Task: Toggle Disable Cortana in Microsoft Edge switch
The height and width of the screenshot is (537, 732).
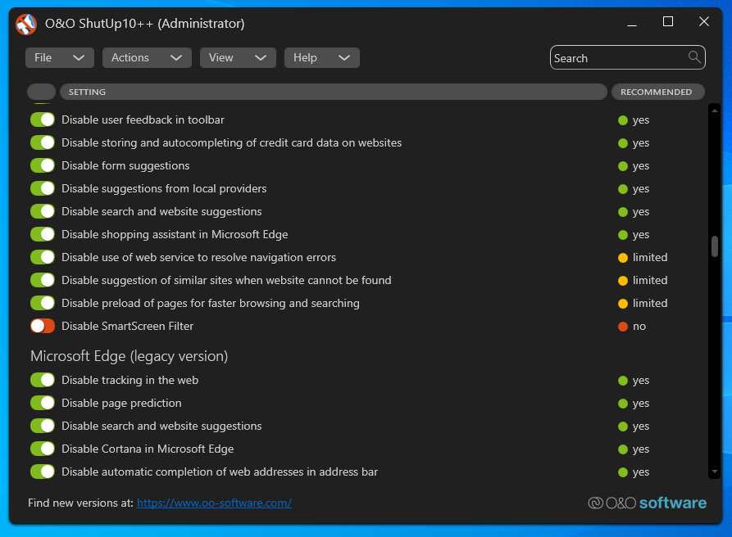Action: tap(43, 449)
